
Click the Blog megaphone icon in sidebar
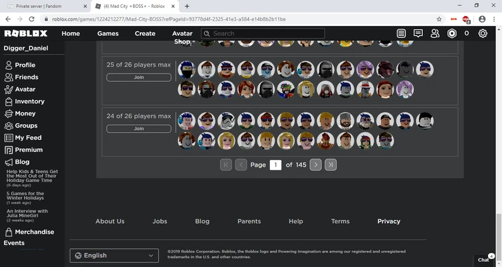(x=9, y=162)
